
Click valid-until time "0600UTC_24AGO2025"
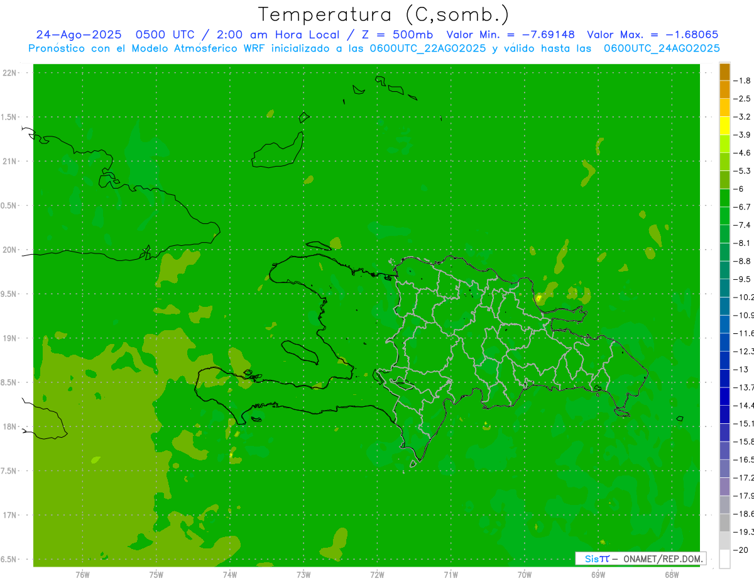point(662,48)
